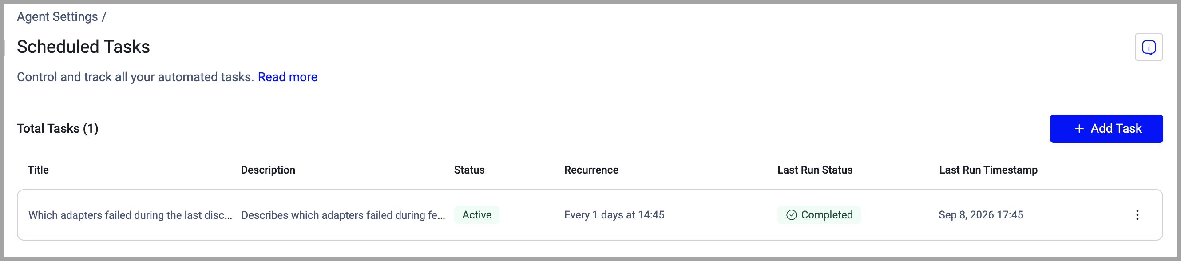Image resolution: width=1181 pixels, height=261 pixels.
Task: Open the three-dot menu for the task row
Action: [x=1137, y=215]
